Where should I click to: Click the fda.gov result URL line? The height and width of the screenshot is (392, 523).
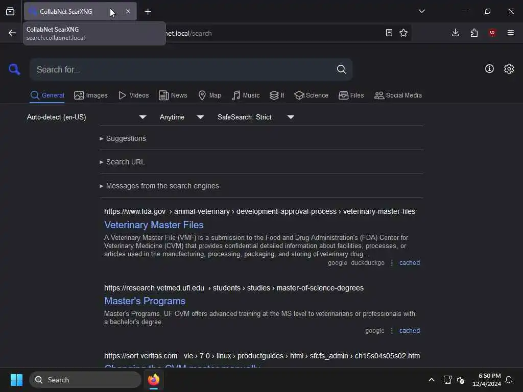coord(259,211)
